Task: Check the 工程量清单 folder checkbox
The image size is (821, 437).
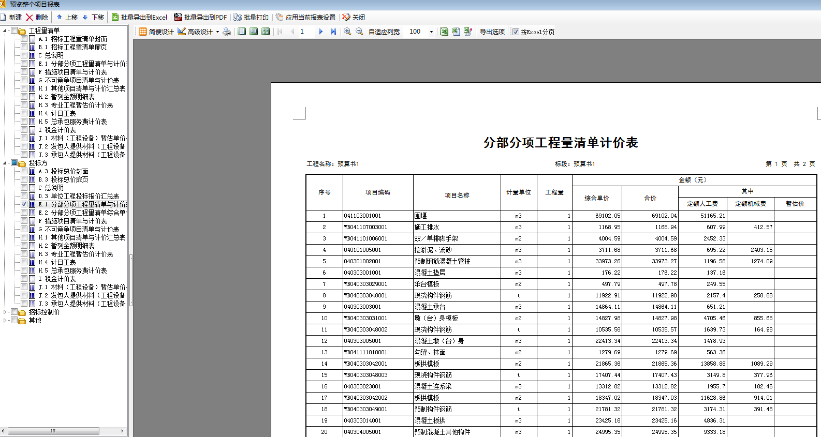Action: (14, 31)
